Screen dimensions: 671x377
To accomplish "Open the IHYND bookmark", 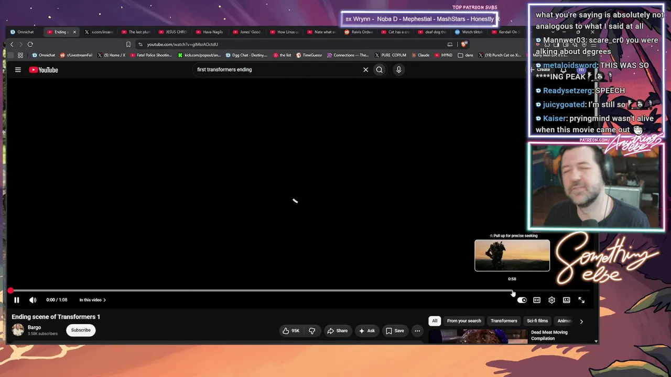I will pos(443,55).
